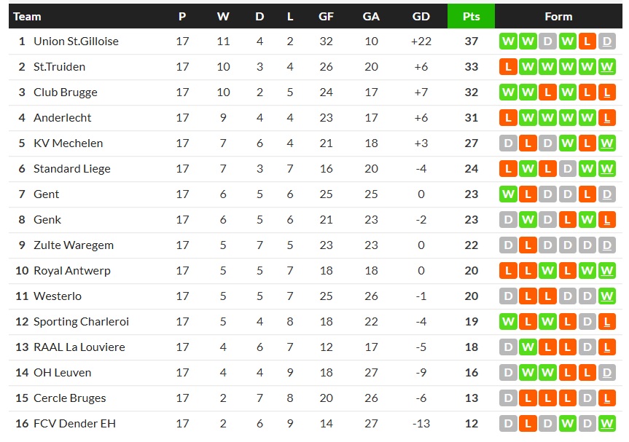This screenshot has width=629, height=442.
Task: Click Westerlo's green win form badge
Action: tap(606, 296)
